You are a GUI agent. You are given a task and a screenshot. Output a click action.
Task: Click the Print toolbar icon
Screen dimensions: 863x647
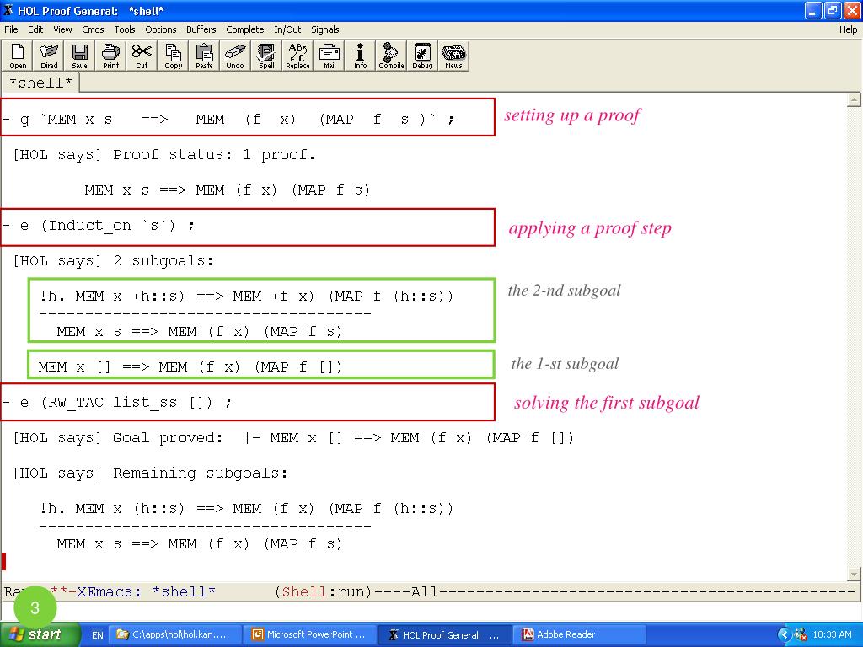point(110,56)
